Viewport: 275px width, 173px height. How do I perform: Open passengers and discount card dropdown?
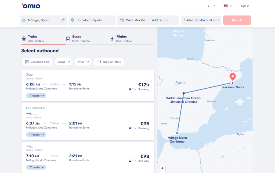pyautogui.click(x=201, y=20)
